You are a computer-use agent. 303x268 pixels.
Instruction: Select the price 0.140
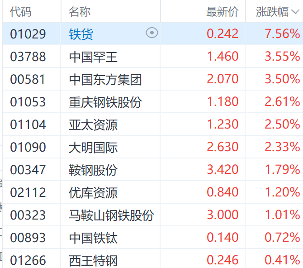point(223,237)
